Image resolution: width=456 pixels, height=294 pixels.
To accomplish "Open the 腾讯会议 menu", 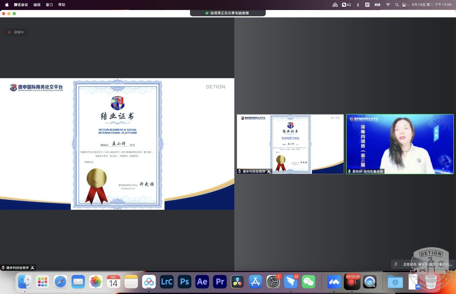I will click(x=21, y=5).
